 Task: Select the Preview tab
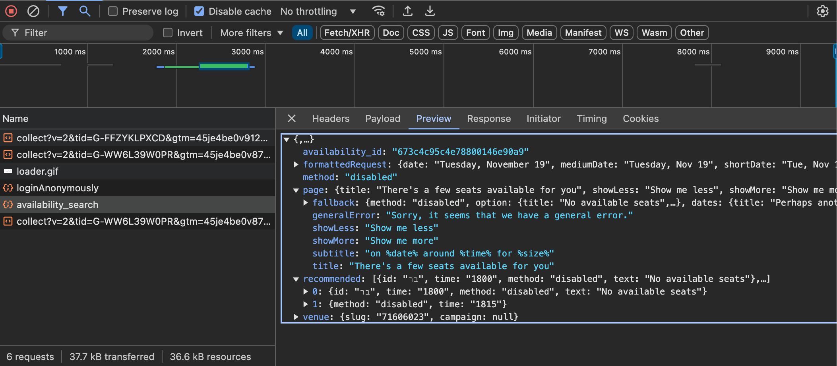click(x=434, y=118)
